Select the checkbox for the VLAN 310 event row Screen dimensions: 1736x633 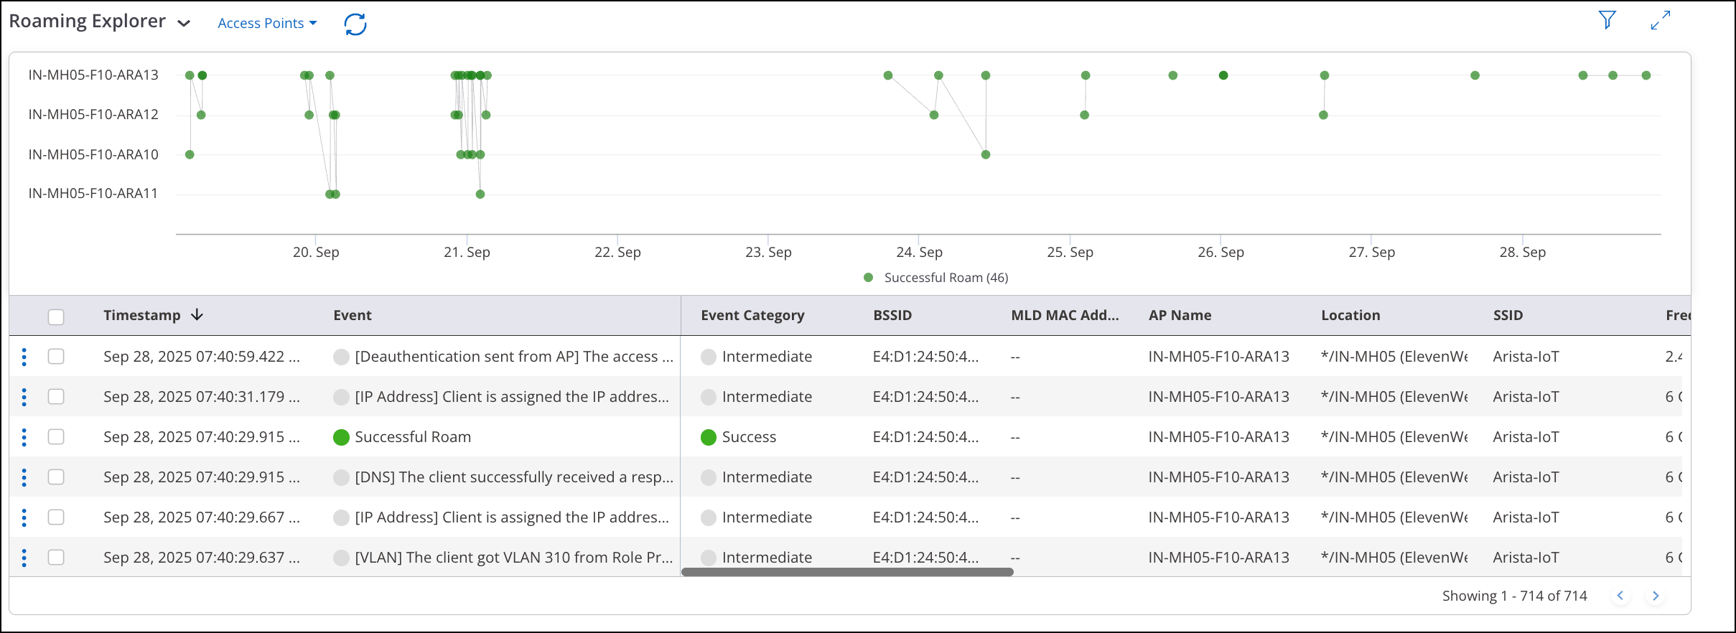click(x=56, y=558)
